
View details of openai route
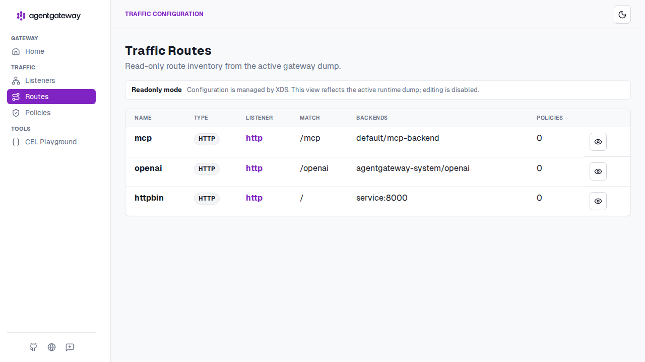tap(598, 171)
